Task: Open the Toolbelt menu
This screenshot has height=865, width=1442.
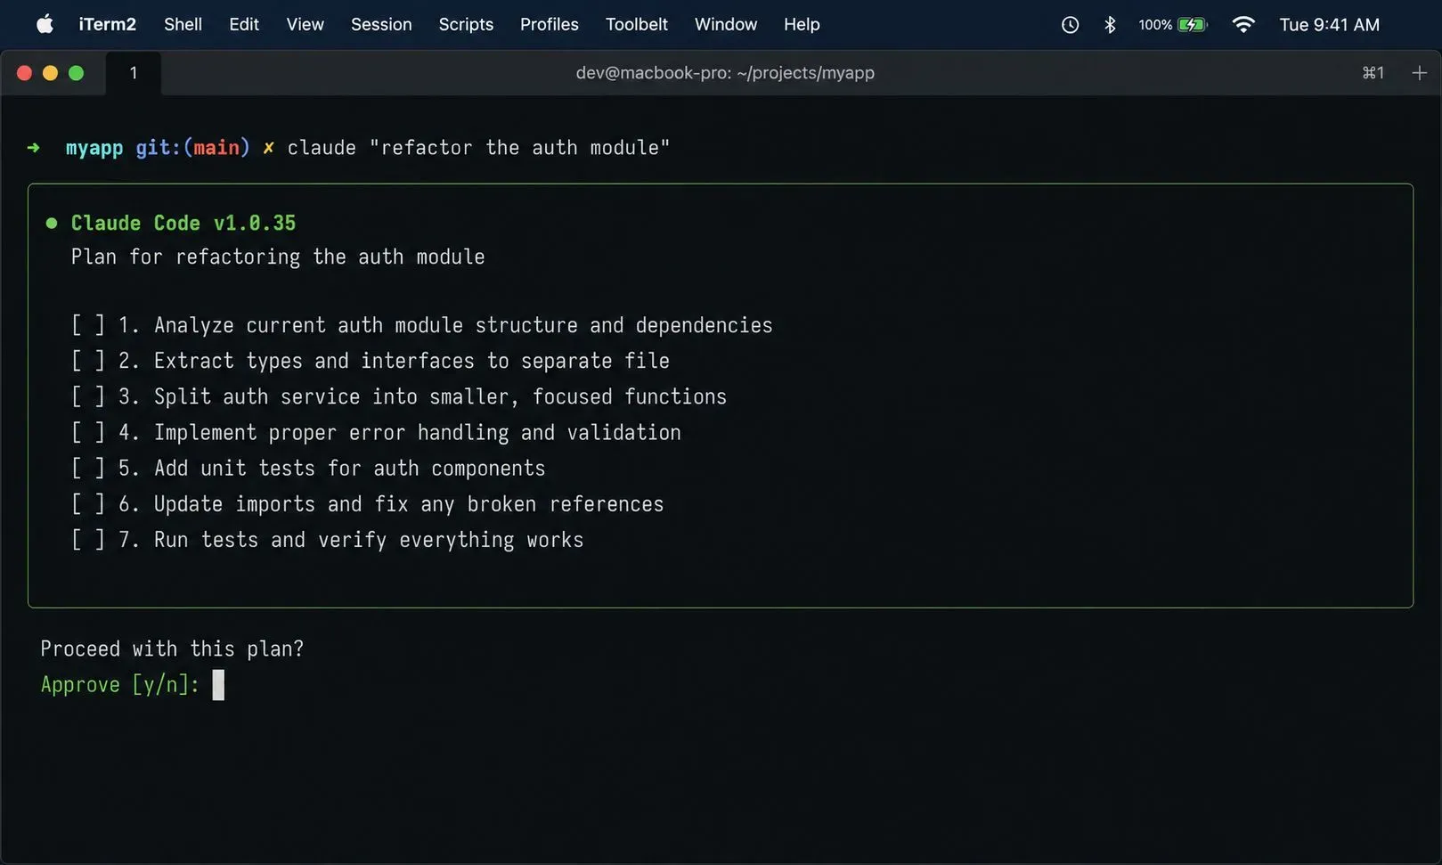Action: [637, 24]
